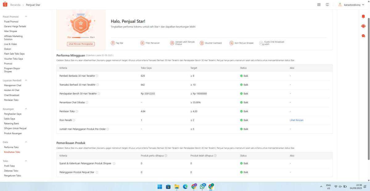Open Penghasilan Saya in sidebar
This screenshot has height=191, width=370.
click(x=13, y=114)
